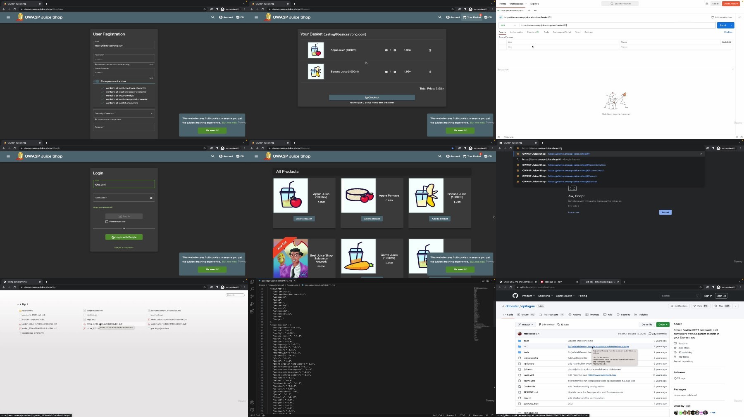
Task: Click Log in with Google
Action: [x=124, y=237]
